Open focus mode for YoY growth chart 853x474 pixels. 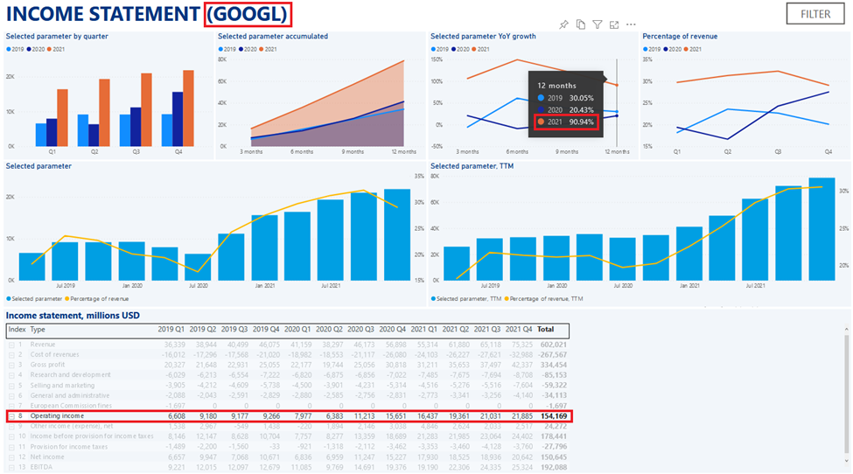[614, 24]
